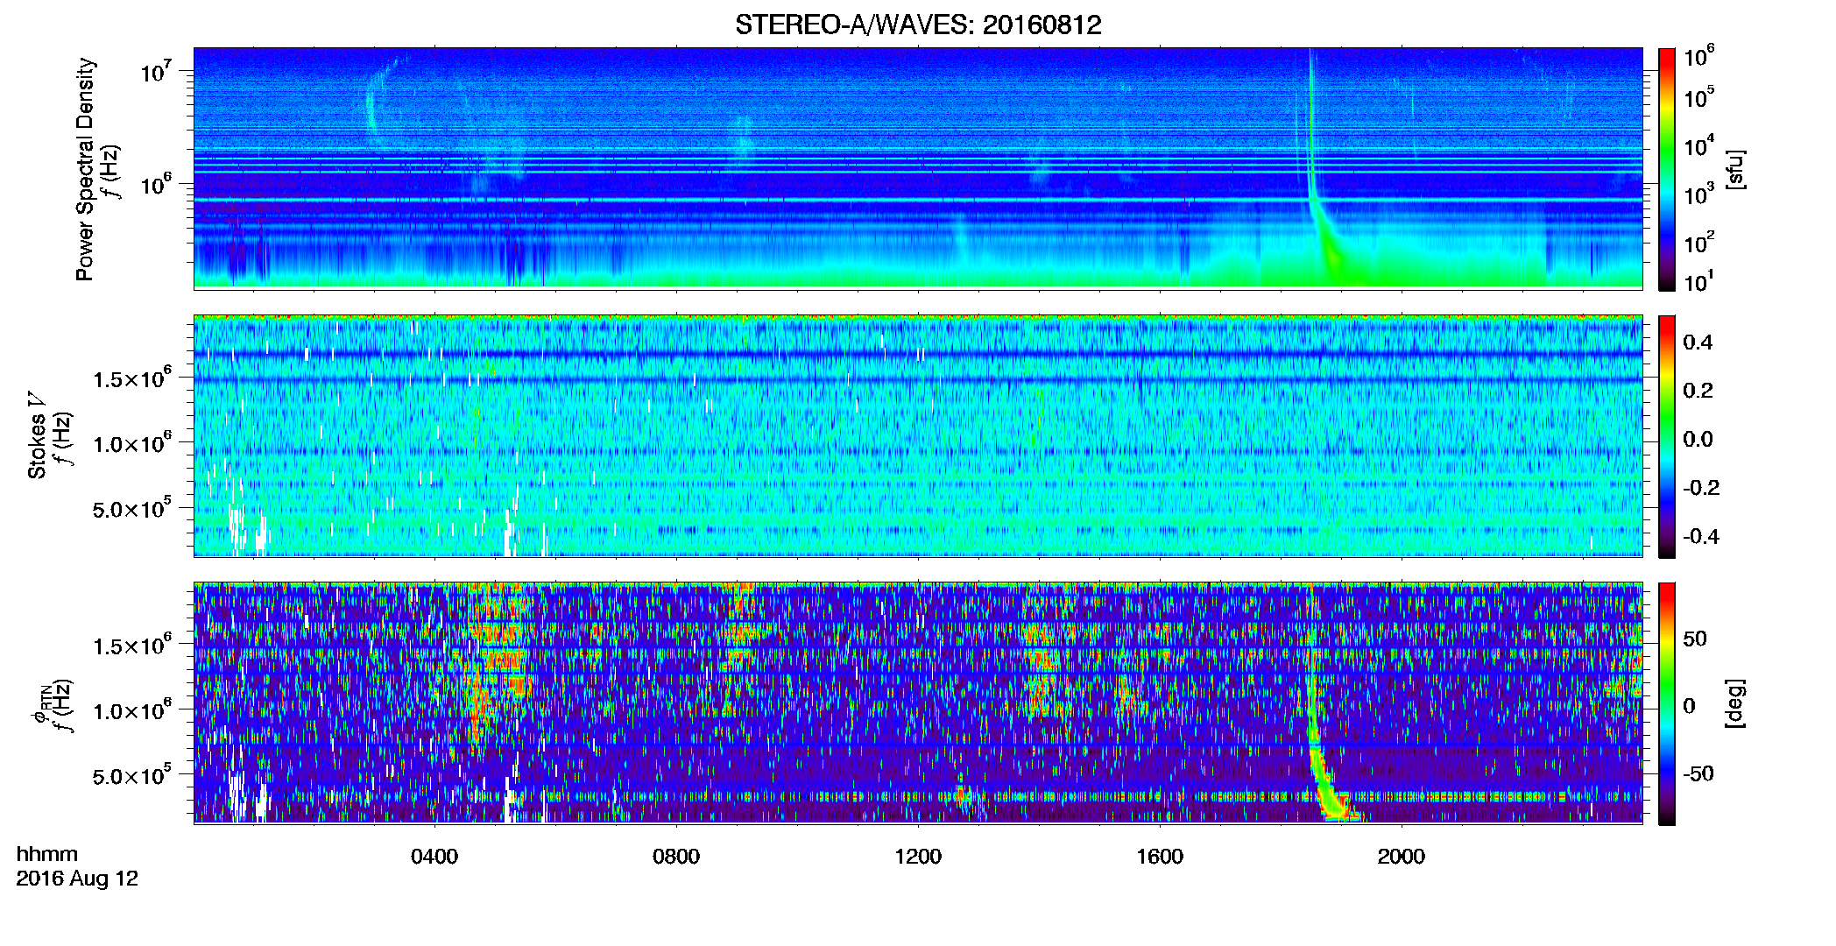Click the Power Spectral Density axis label
Viewport: 1836px width, 946px height.
point(85,169)
